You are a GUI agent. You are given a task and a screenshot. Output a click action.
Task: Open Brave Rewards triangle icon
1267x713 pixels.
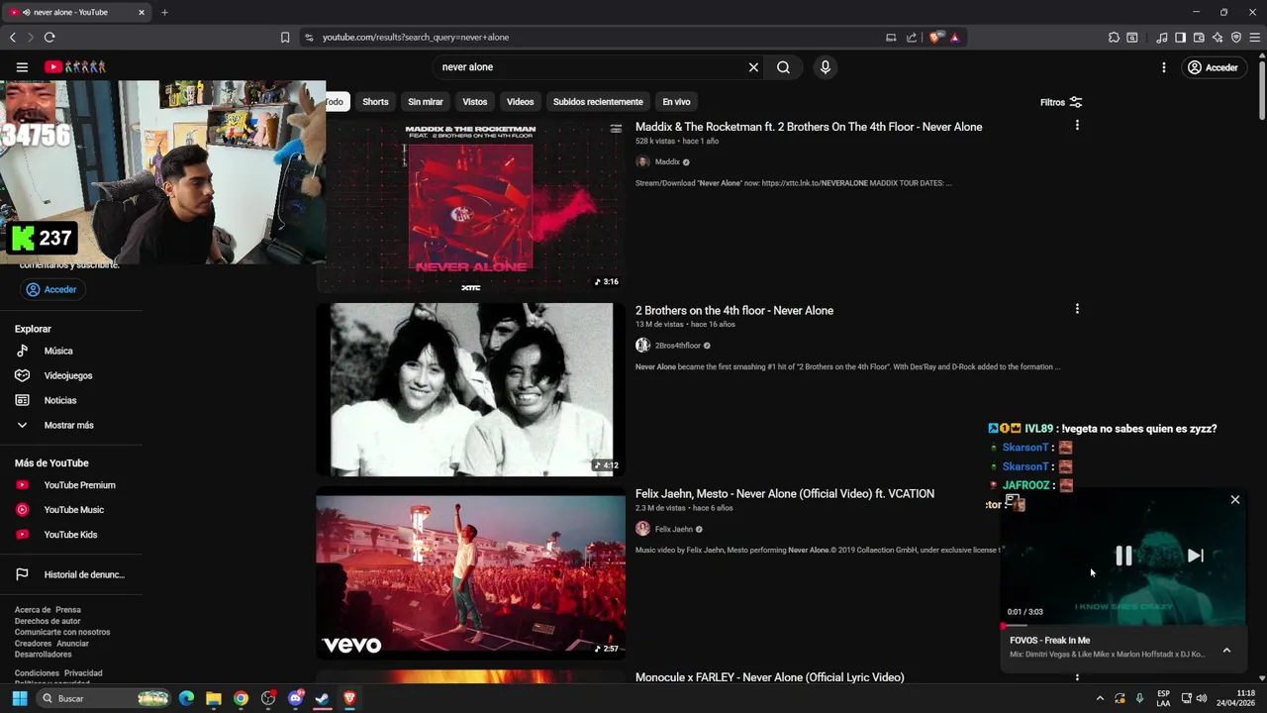pyautogui.click(x=955, y=38)
